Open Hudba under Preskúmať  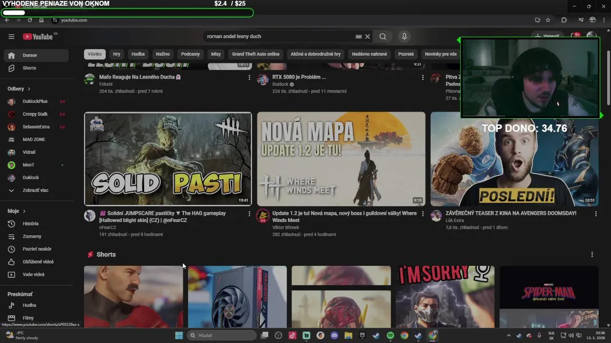36,305
